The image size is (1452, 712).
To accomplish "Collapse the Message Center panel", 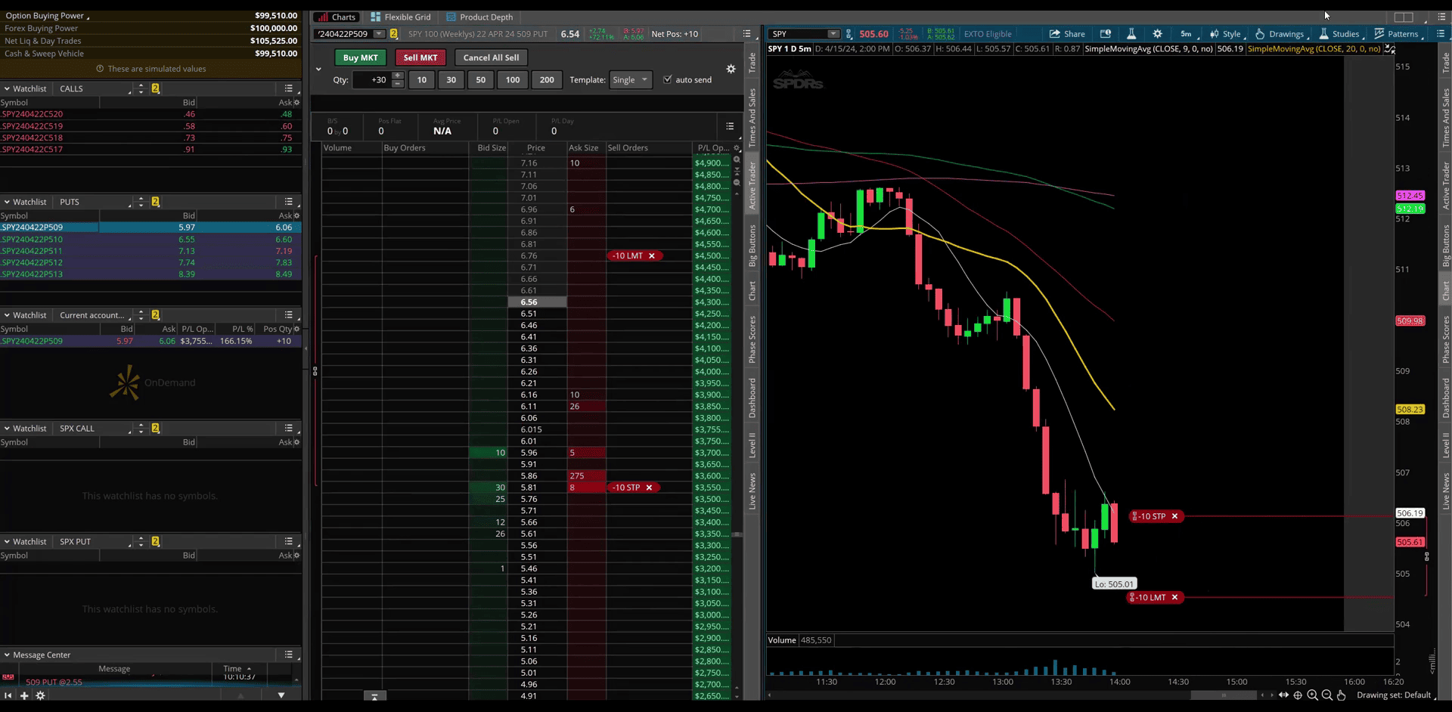I will 7,655.
